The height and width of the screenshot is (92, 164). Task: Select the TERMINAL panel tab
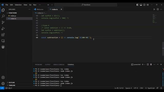coord(71,65)
